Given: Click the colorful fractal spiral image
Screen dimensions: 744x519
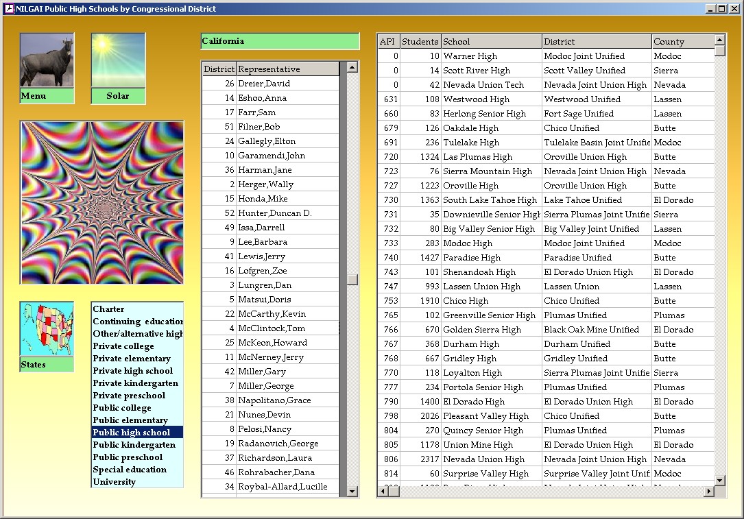Looking at the screenshot, I should [102, 203].
